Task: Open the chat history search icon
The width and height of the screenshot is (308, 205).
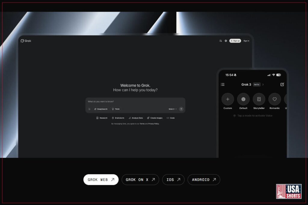Action: coord(220,41)
